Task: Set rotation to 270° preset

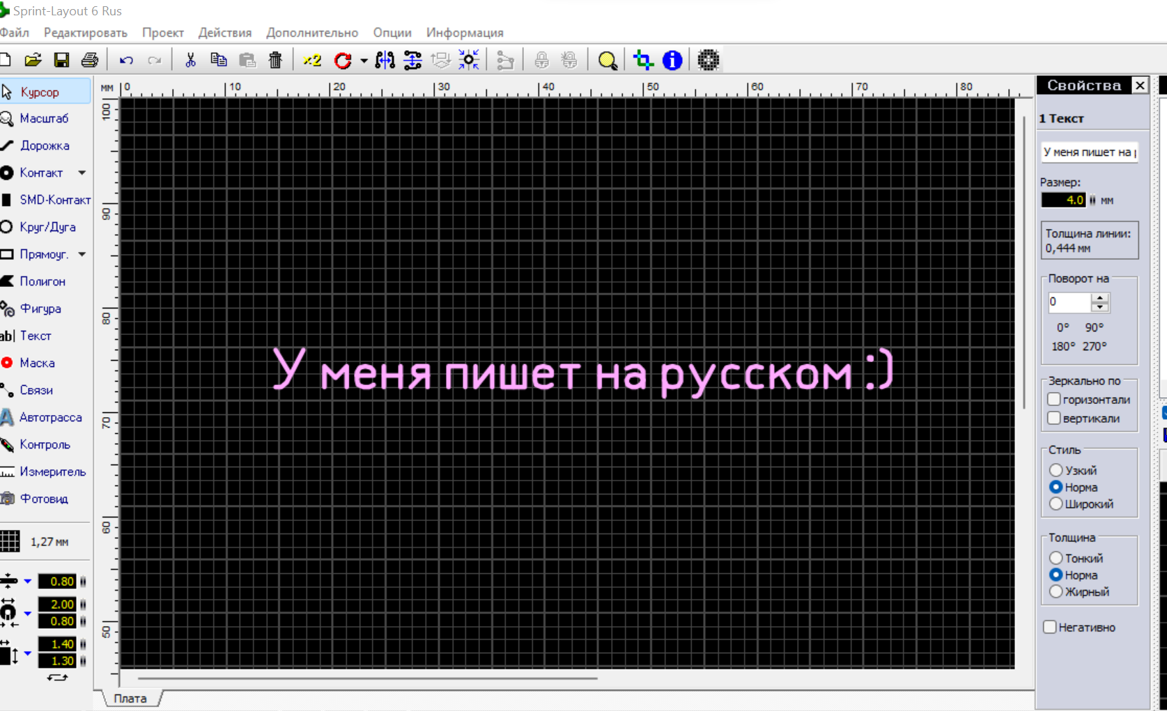Action: pyautogui.click(x=1095, y=346)
